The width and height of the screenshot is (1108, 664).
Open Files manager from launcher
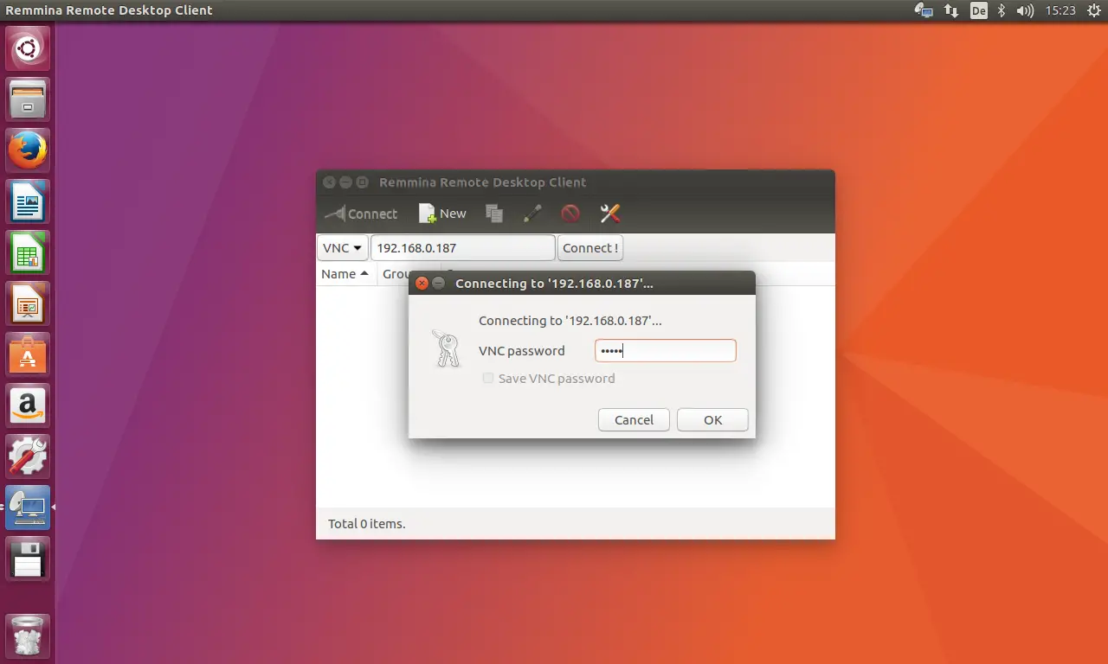click(x=28, y=99)
